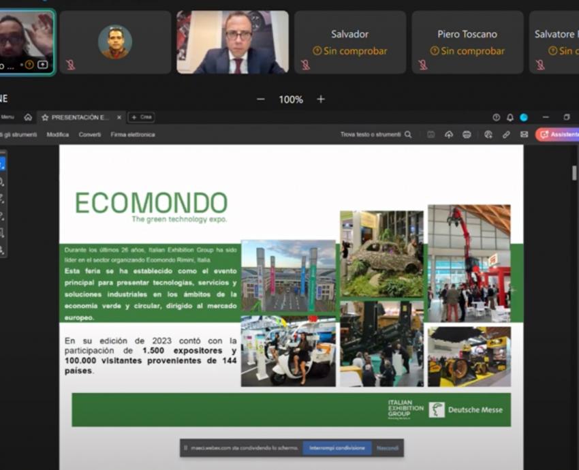Click the orange status icon on the highlighted tile

click(29, 65)
